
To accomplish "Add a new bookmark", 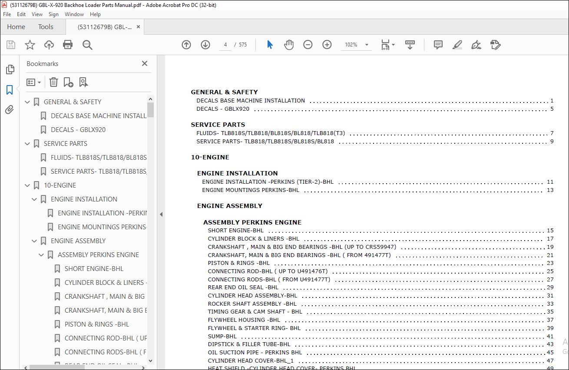I will click(x=68, y=82).
